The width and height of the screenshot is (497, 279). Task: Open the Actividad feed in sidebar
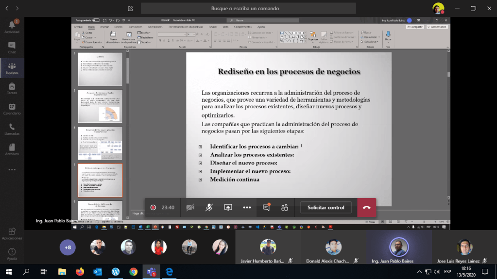tap(12, 26)
